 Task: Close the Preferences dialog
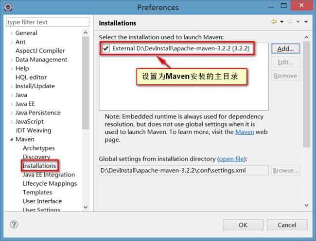click(301, 5)
